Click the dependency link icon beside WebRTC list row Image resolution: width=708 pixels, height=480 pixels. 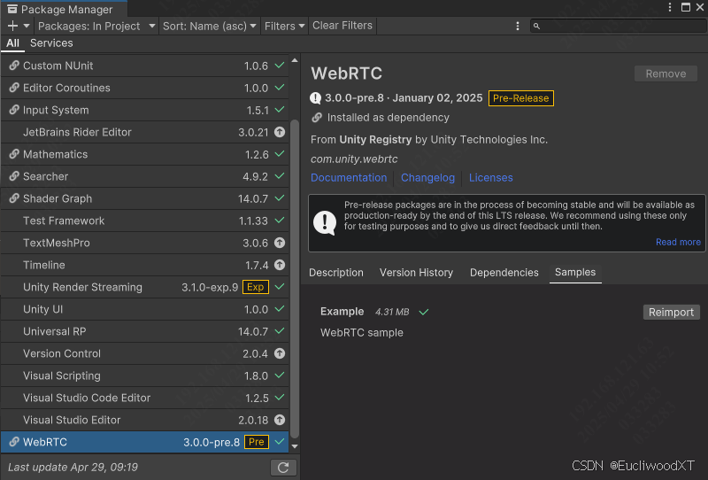(x=14, y=442)
